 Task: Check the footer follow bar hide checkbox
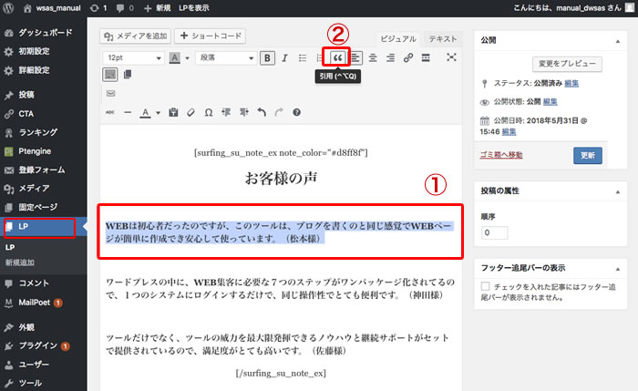tap(485, 286)
